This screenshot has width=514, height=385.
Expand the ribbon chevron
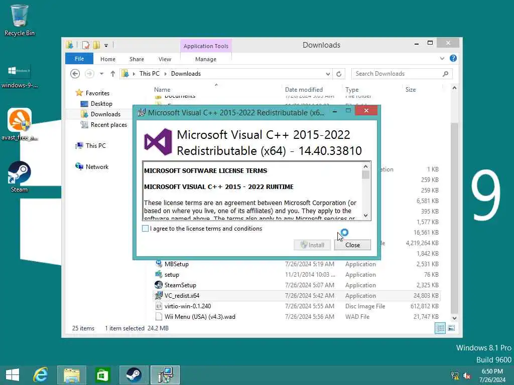coord(442,58)
